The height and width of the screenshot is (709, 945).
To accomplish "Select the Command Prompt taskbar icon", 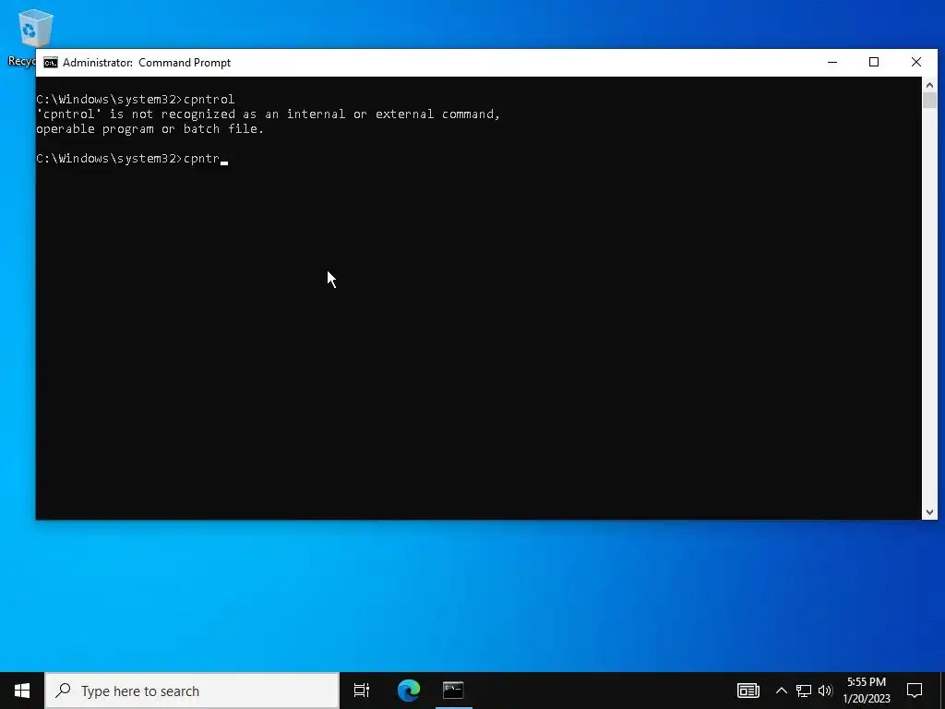I will point(453,691).
